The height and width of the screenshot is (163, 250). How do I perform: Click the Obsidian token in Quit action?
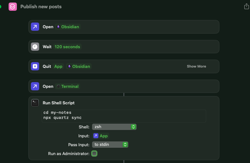[79, 66]
